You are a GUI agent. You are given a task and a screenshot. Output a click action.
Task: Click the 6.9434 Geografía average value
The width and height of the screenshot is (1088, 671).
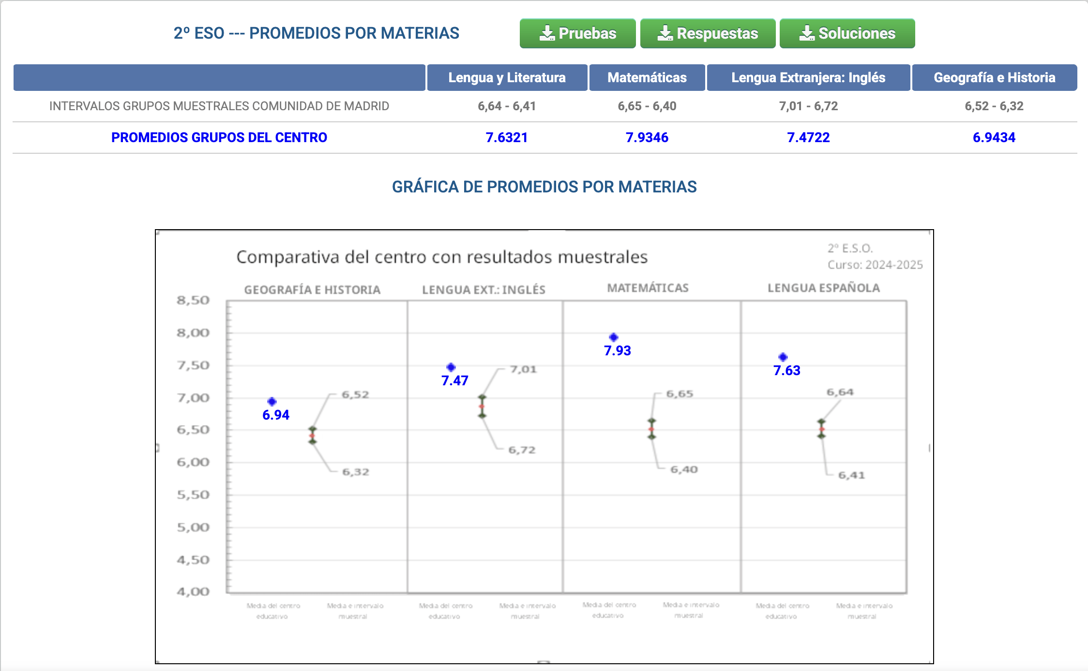click(x=994, y=137)
